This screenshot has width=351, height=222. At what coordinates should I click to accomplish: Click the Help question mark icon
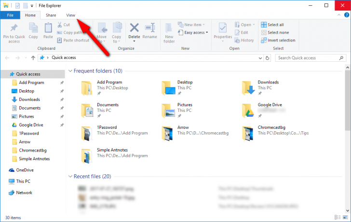(347, 15)
